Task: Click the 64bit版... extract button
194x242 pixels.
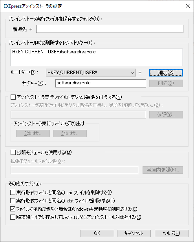Action: pos(70,133)
